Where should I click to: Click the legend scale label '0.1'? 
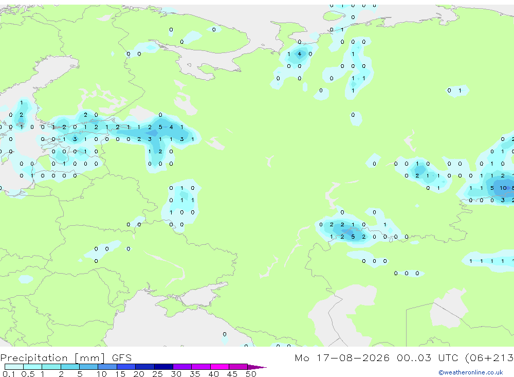[9, 374]
